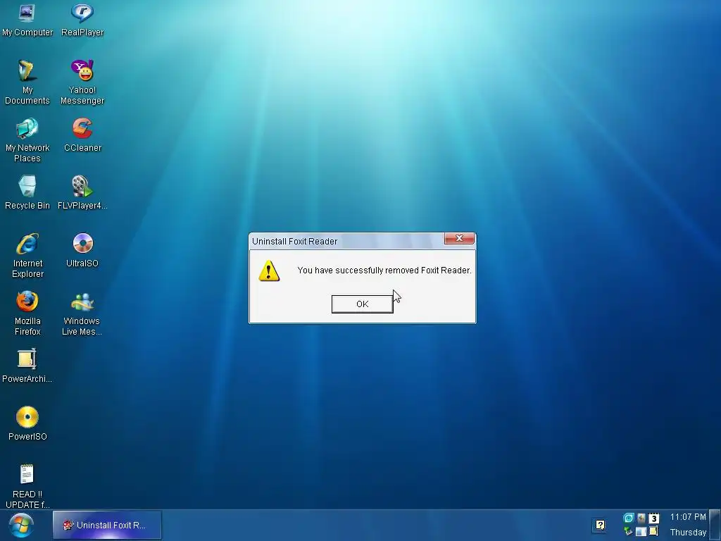This screenshot has height=541, width=721.
Task: Click the green arrow tray icon
Action: [x=628, y=531]
